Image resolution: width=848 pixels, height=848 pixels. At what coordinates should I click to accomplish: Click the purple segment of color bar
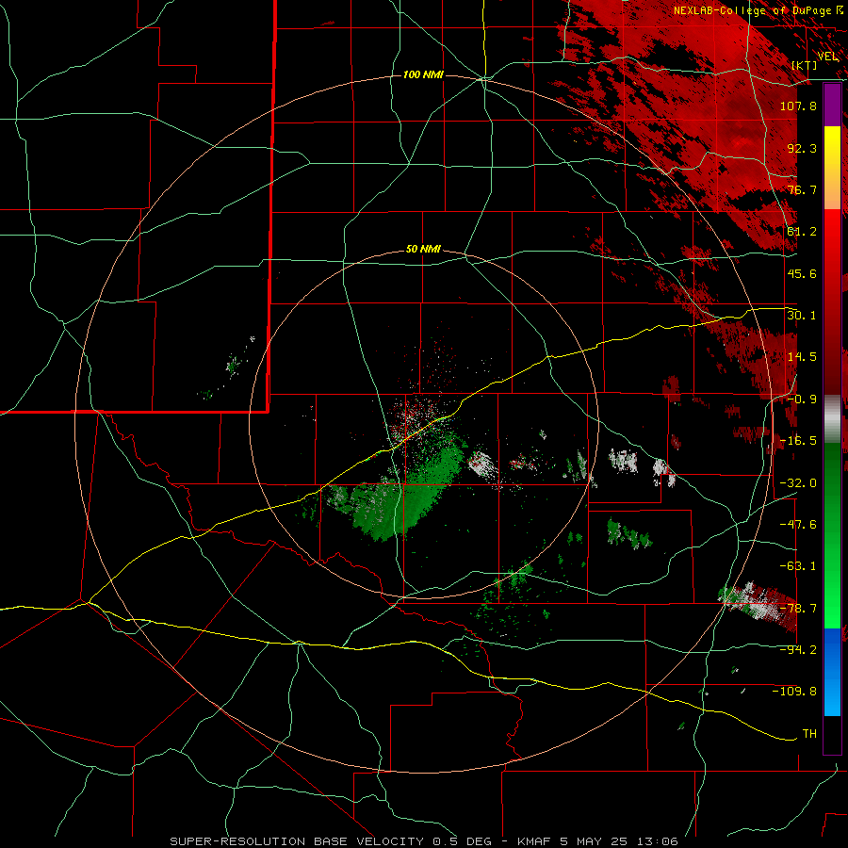point(832,105)
